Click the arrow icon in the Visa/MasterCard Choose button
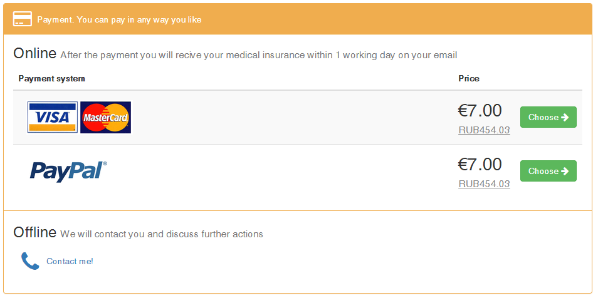The width and height of the screenshot is (598, 298). tap(565, 117)
